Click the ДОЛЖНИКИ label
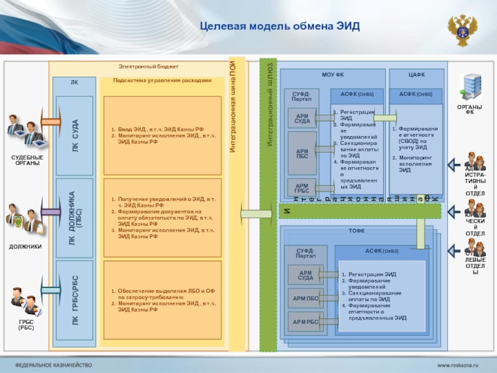This screenshot has height=373, width=497. pyautogui.click(x=25, y=246)
